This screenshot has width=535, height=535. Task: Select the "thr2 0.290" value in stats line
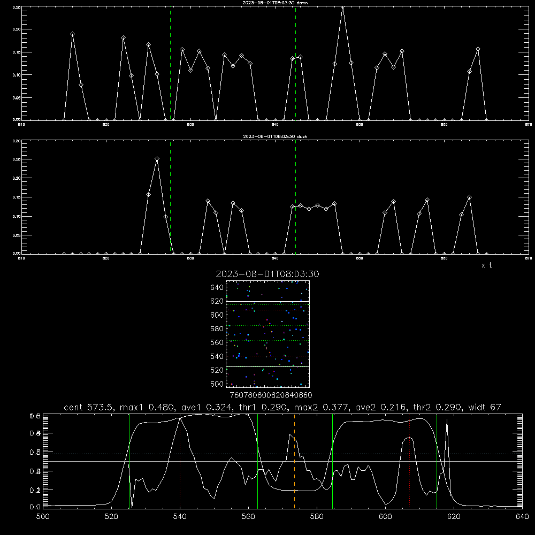coord(438,407)
